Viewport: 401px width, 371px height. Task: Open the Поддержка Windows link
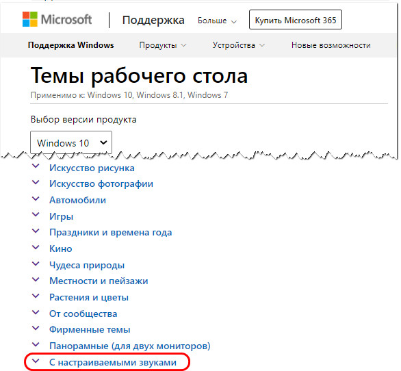[x=71, y=45]
